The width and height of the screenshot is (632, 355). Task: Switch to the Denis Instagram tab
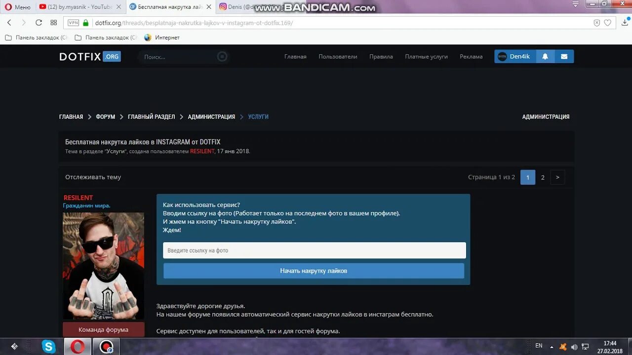click(x=237, y=7)
